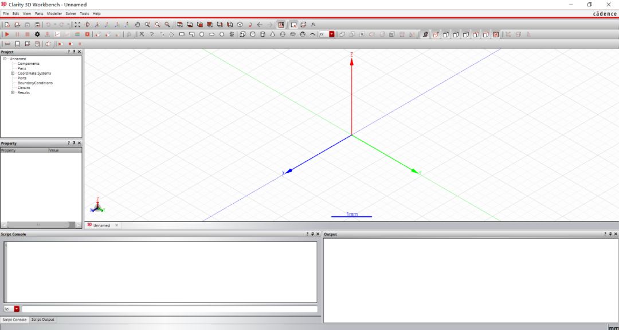Image resolution: width=619 pixels, height=330 pixels.
Task: Select the Point drawing tool
Action: pyautogui.click(x=142, y=34)
